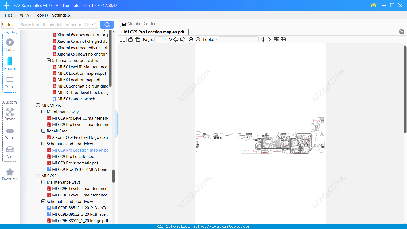The image size is (407, 229).
Task: Go to the next PDF page arrow
Action: pos(183,40)
